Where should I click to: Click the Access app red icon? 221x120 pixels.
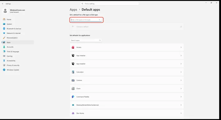pos(73,47)
